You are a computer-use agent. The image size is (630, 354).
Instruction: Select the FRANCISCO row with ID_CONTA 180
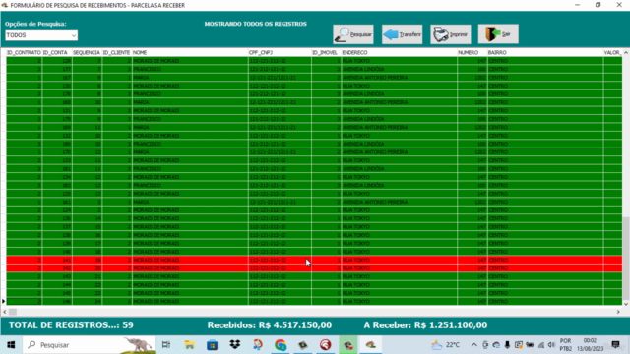click(314, 144)
